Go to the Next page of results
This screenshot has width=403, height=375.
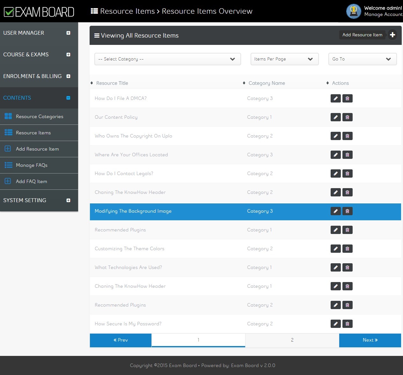tap(370, 340)
